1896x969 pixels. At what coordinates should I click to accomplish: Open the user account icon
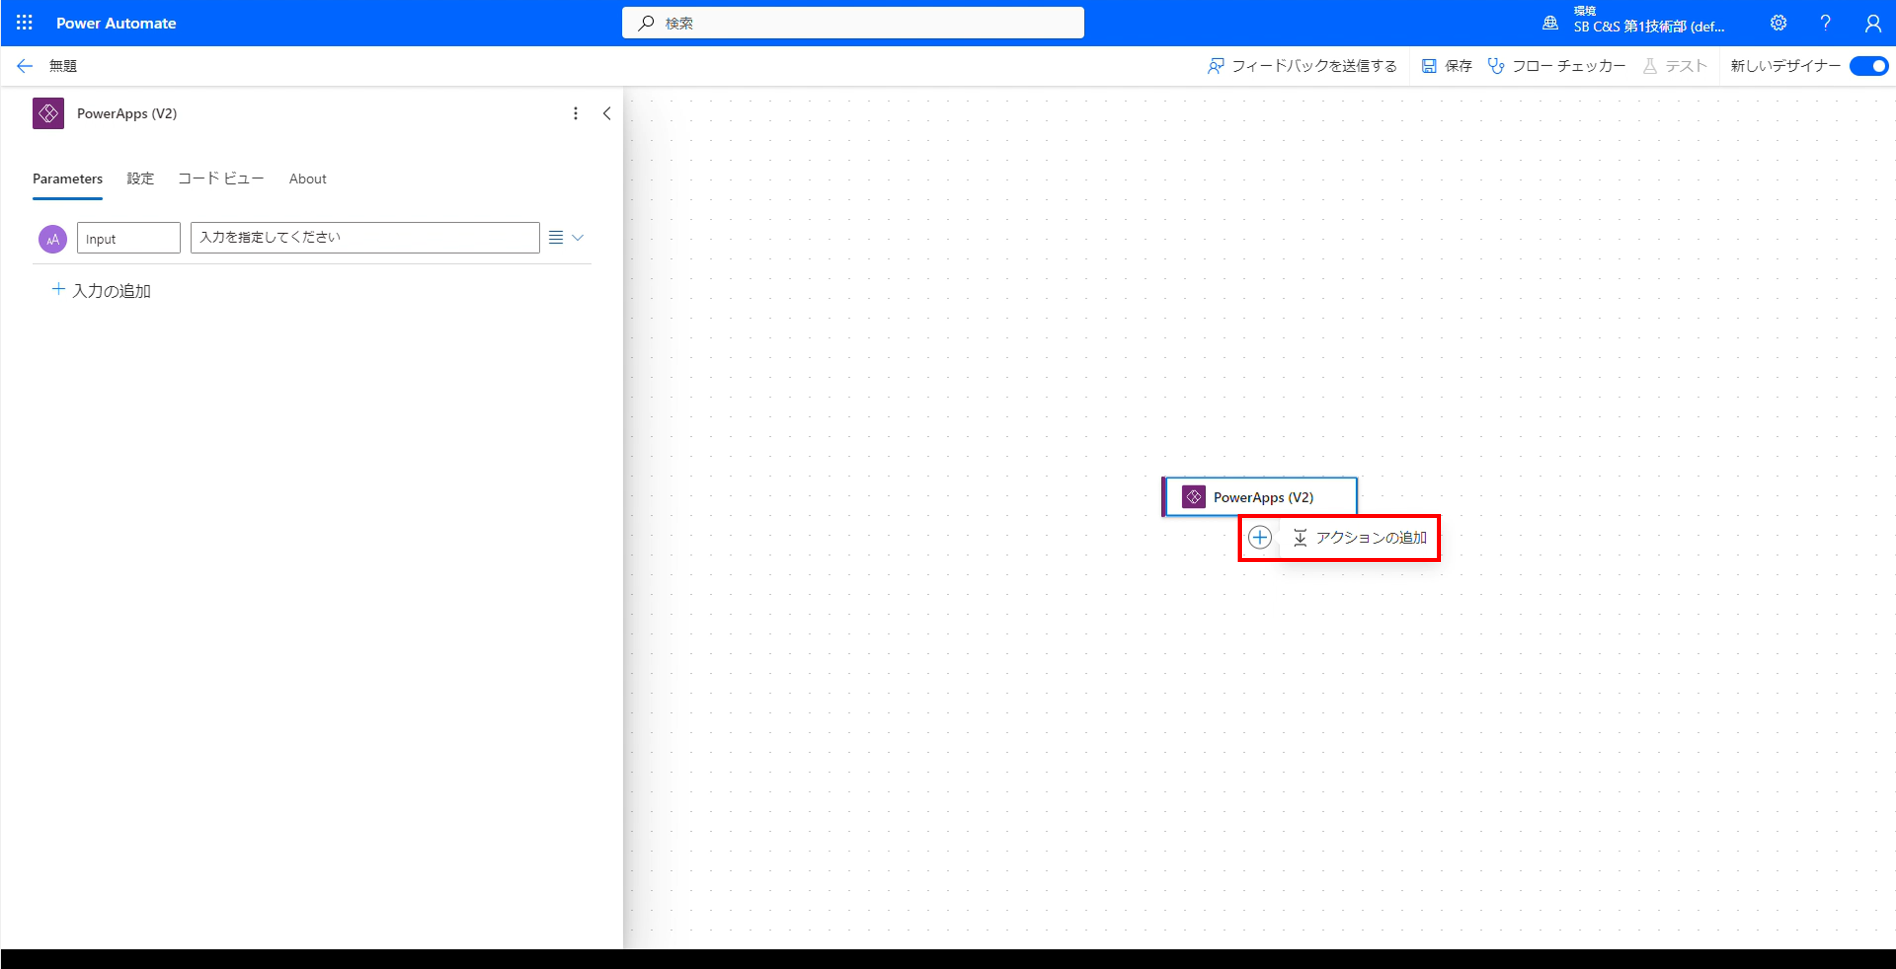tap(1872, 23)
